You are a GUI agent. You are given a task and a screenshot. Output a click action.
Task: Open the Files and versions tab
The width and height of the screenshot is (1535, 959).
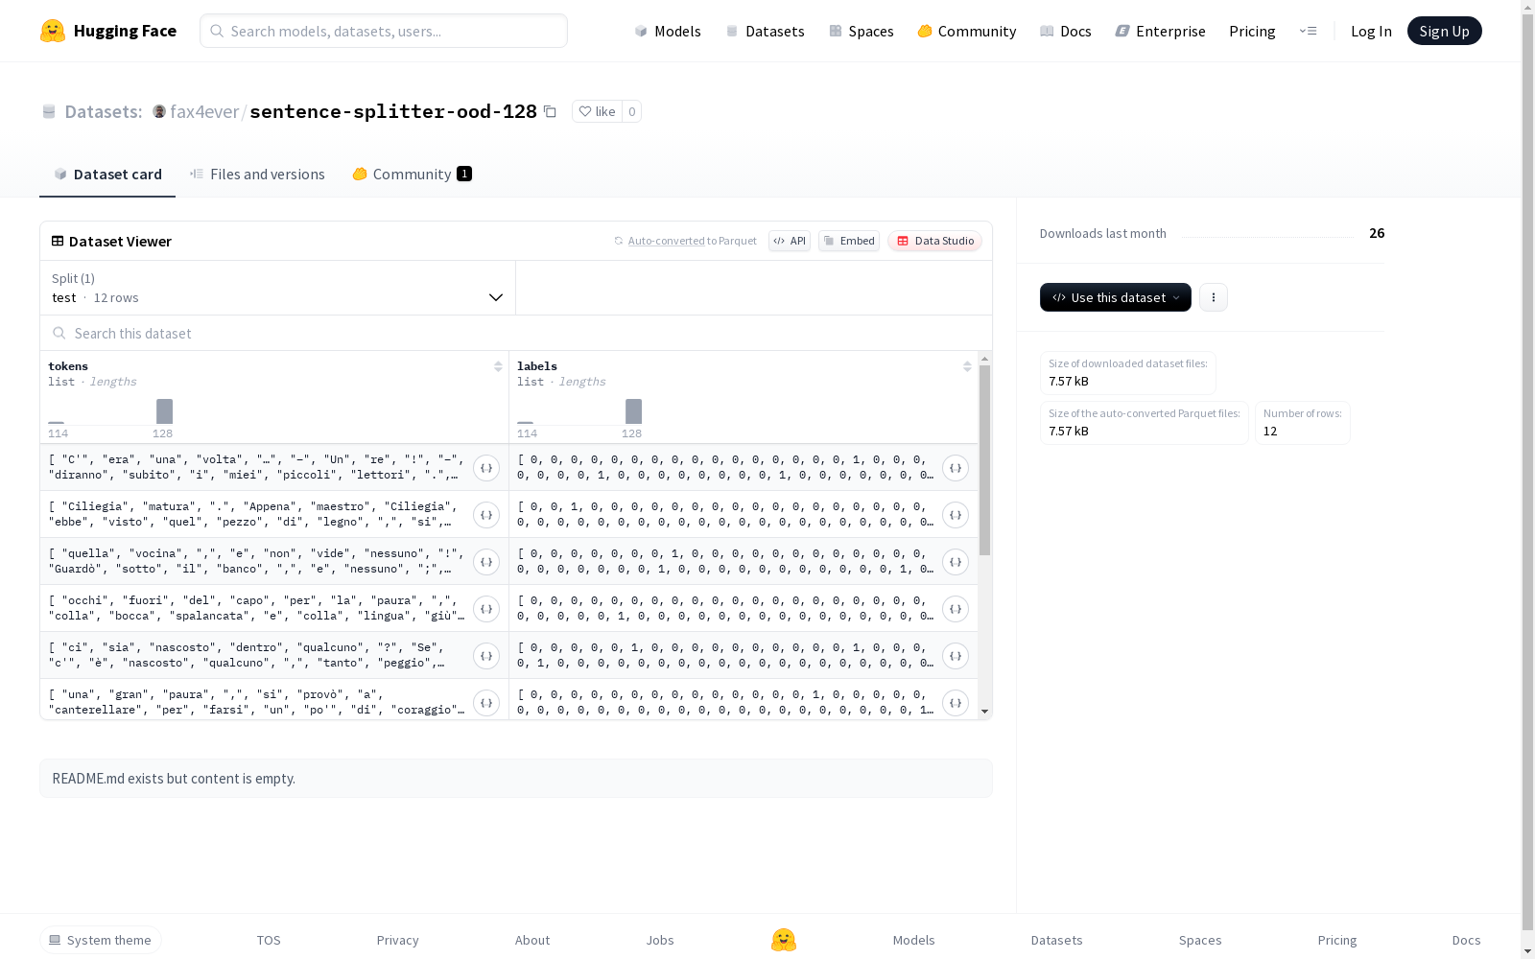coord(257,174)
